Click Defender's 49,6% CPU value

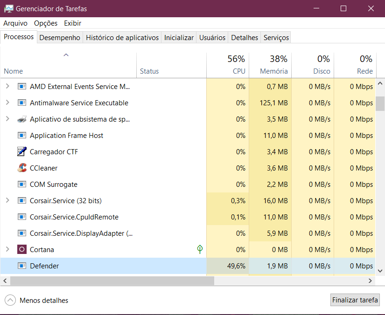[236, 266]
